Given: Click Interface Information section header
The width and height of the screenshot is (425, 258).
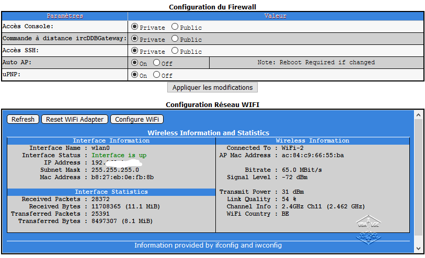Looking at the screenshot, I should tap(111, 141).
